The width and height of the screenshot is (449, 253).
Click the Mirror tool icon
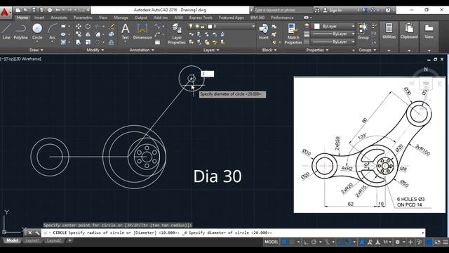pos(88,34)
